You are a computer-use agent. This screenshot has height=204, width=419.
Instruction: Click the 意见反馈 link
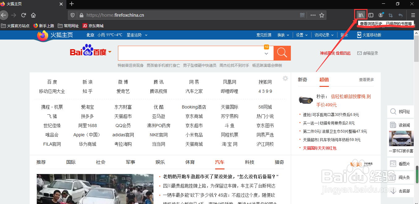click(x=264, y=35)
